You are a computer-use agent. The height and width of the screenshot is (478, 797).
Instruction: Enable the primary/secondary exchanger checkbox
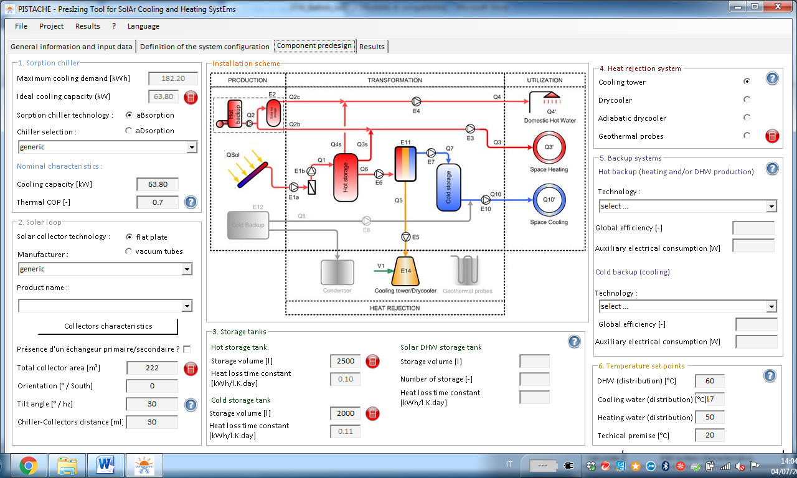[x=187, y=349]
